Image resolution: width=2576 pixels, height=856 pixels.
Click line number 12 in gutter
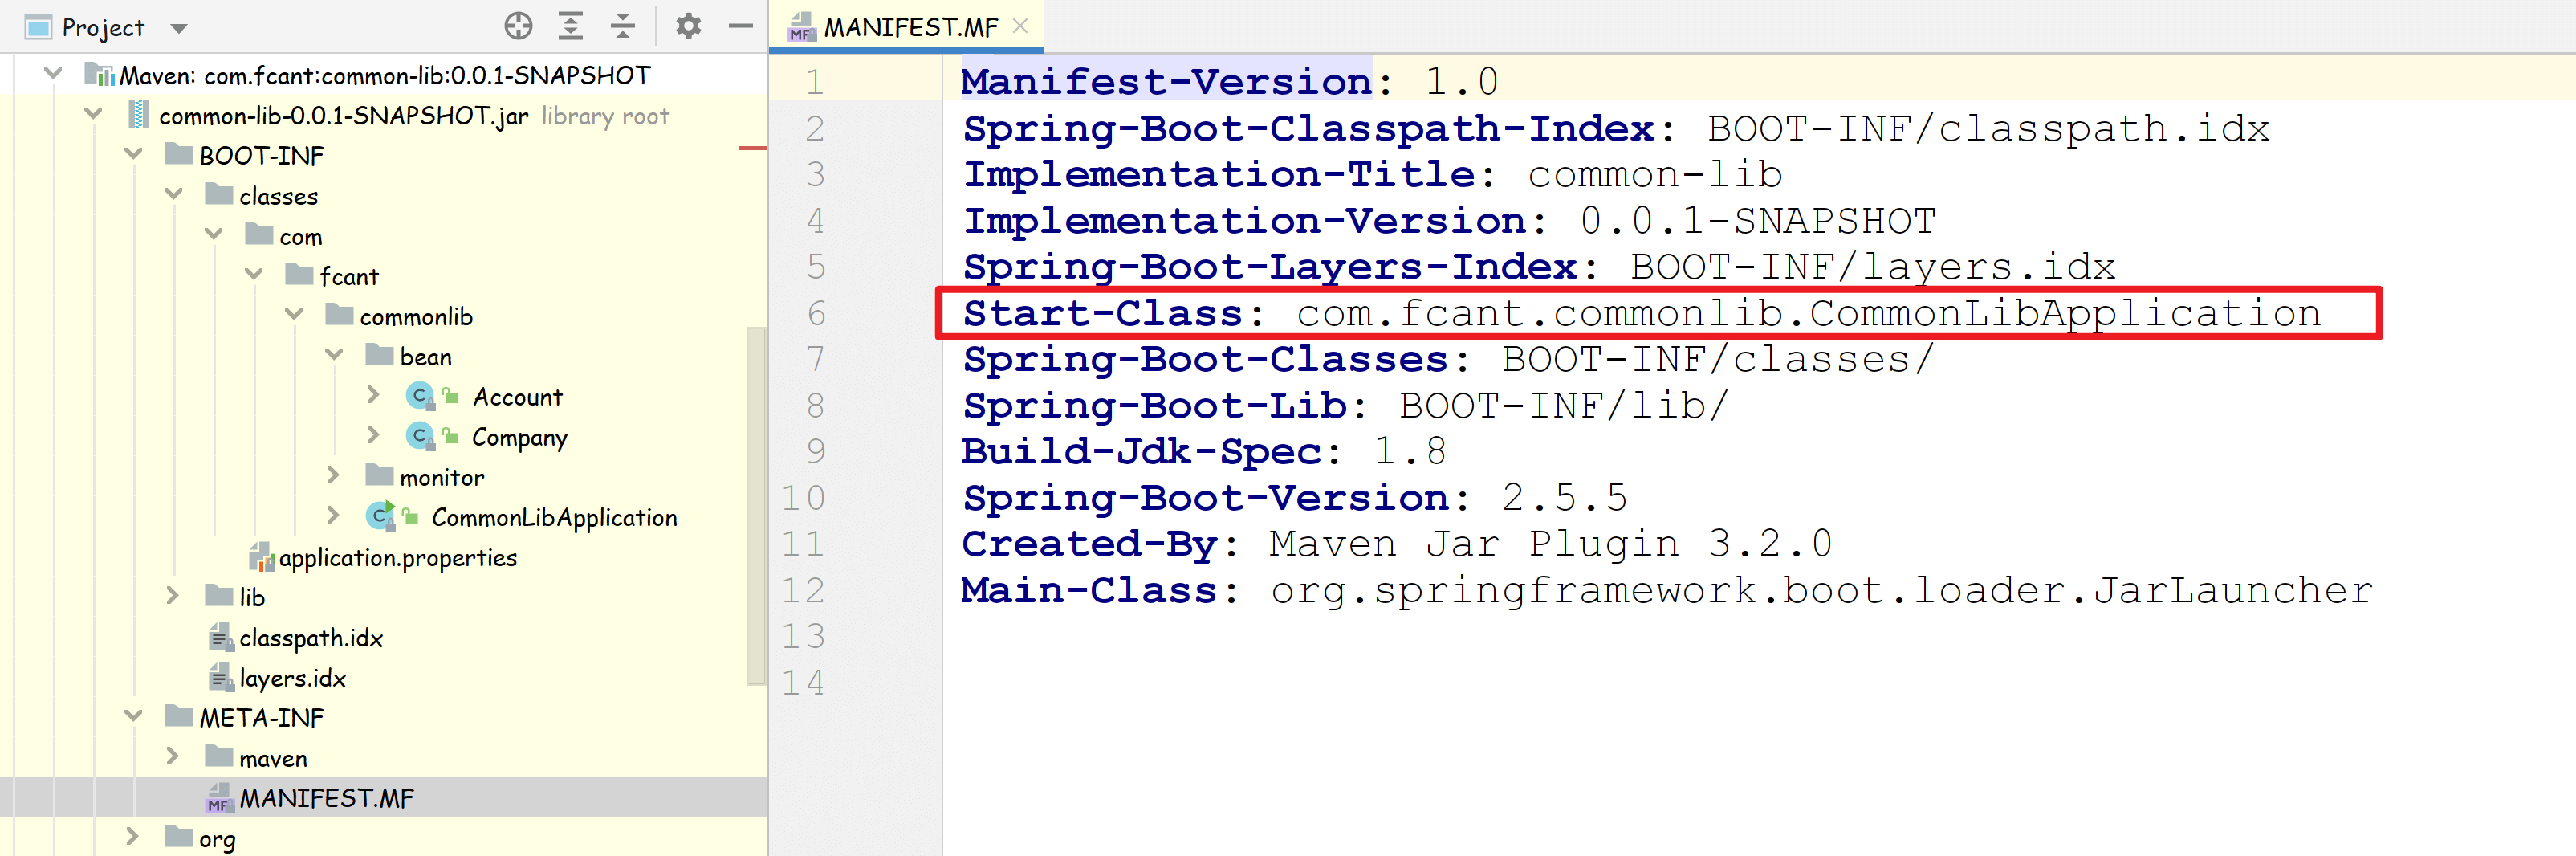click(804, 591)
